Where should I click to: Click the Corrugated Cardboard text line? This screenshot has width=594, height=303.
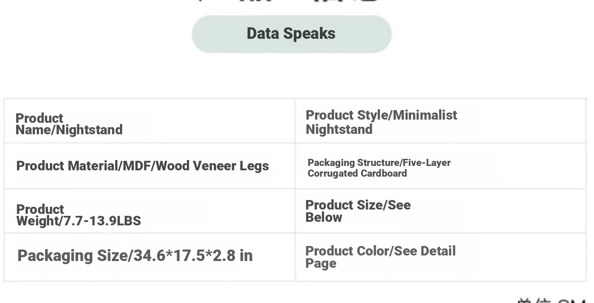point(357,173)
